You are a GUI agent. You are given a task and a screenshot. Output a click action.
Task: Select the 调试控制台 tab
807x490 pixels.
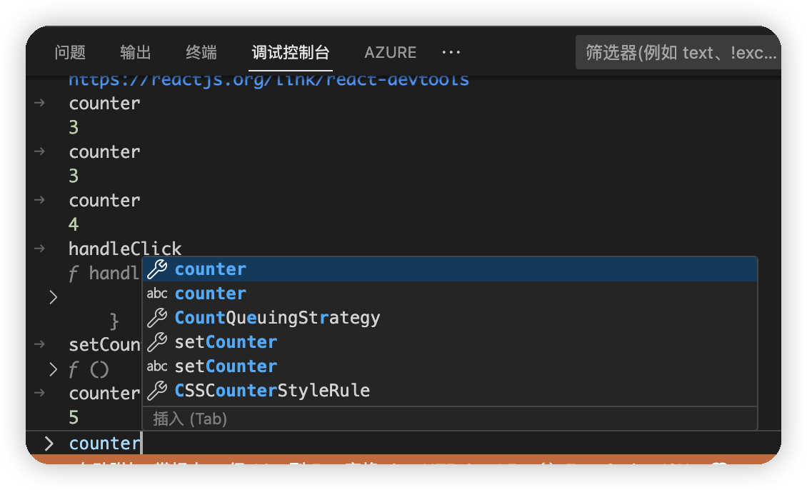click(291, 52)
